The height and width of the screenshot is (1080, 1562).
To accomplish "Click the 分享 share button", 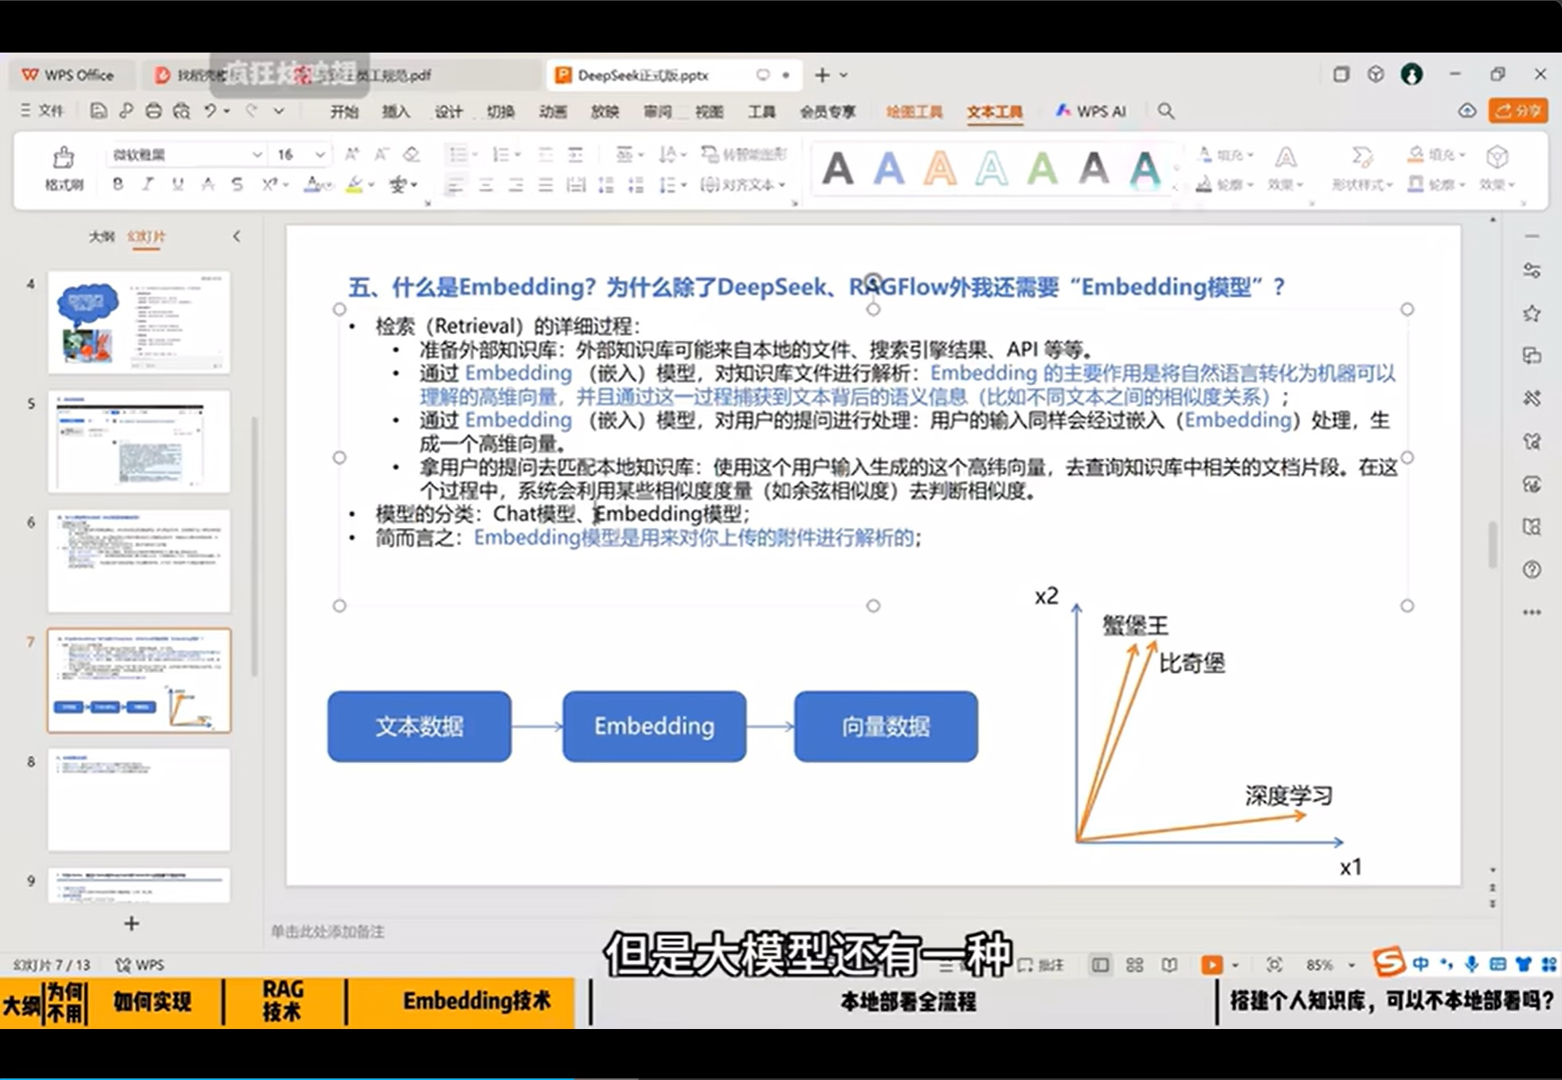I will click(x=1517, y=111).
